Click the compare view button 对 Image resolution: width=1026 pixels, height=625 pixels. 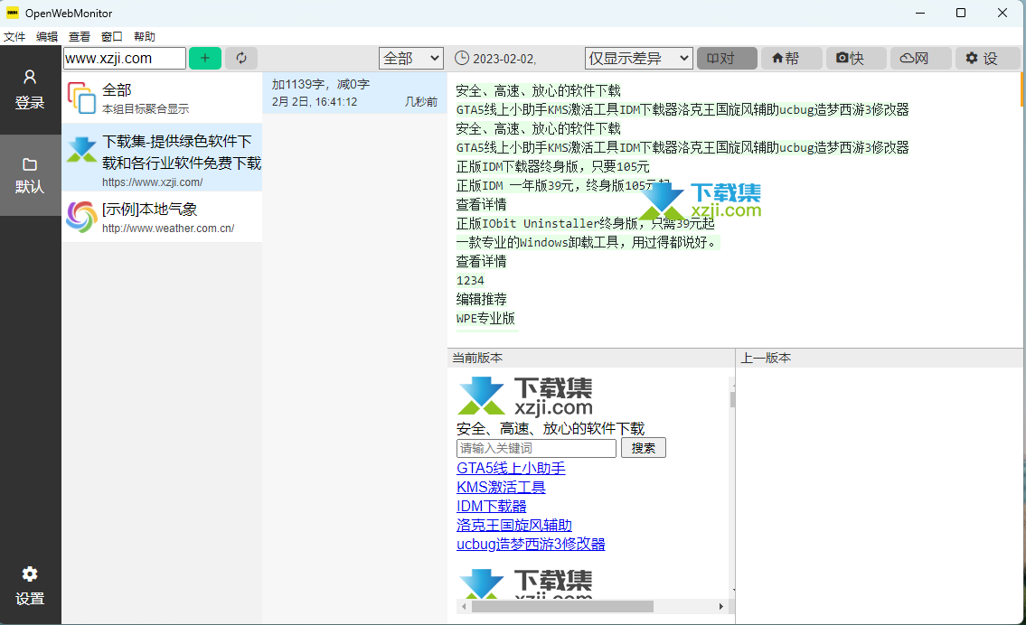point(727,58)
